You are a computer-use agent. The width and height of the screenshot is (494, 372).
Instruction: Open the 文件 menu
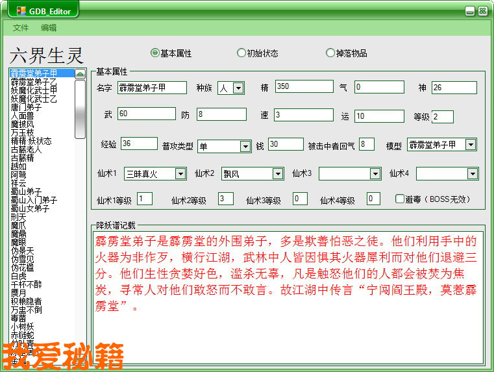(x=21, y=28)
